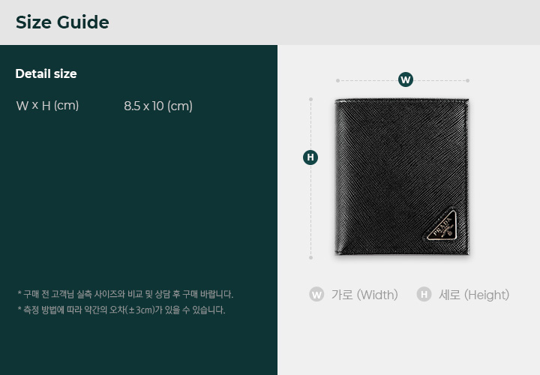The height and width of the screenshot is (375, 540).
Task: Click the ±3cm measurement error note
Action: click(121, 310)
